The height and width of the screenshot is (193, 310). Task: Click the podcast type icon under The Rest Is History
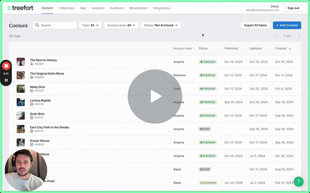[32, 64]
